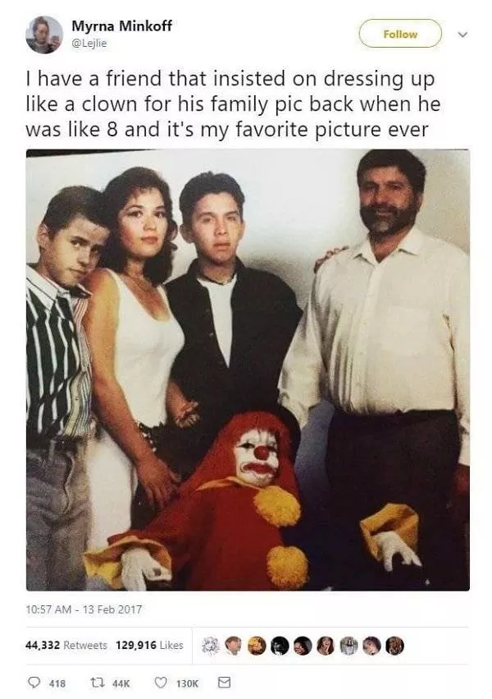Viewport: 492px width, 699px height.
Task: Open the family photo attachment
Action: [248, 370]
